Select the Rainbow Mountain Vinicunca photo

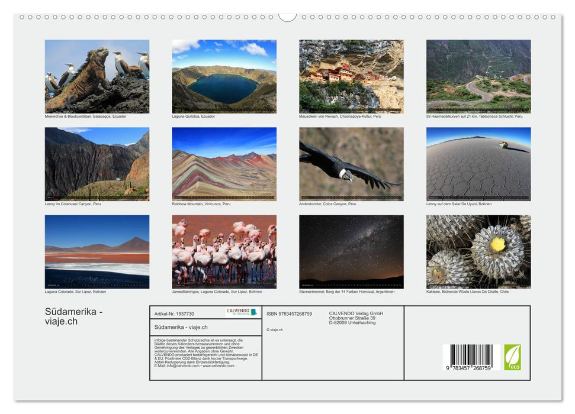[x=224, y=164]
